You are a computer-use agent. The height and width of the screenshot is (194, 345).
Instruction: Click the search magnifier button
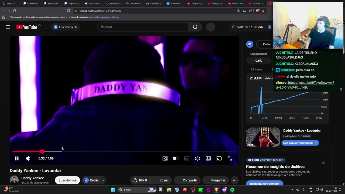tap(195, 27)
